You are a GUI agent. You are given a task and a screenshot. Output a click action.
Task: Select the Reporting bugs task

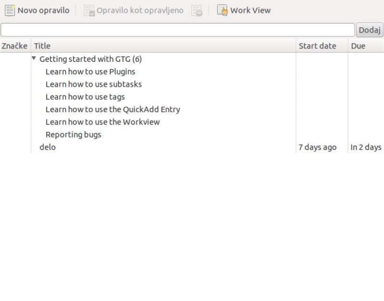click(73, 135)
